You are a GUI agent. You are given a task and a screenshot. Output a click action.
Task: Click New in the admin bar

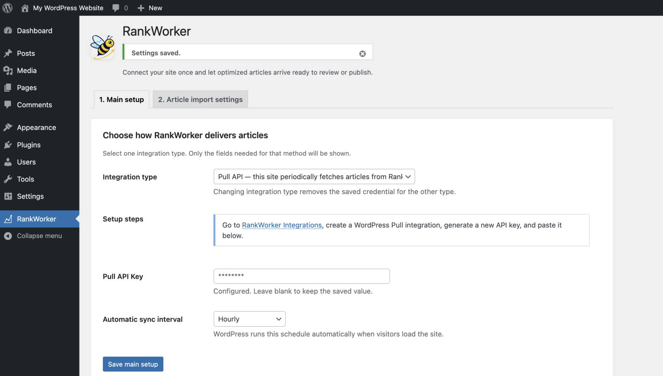pyautogui.click(x=155, y=8)
